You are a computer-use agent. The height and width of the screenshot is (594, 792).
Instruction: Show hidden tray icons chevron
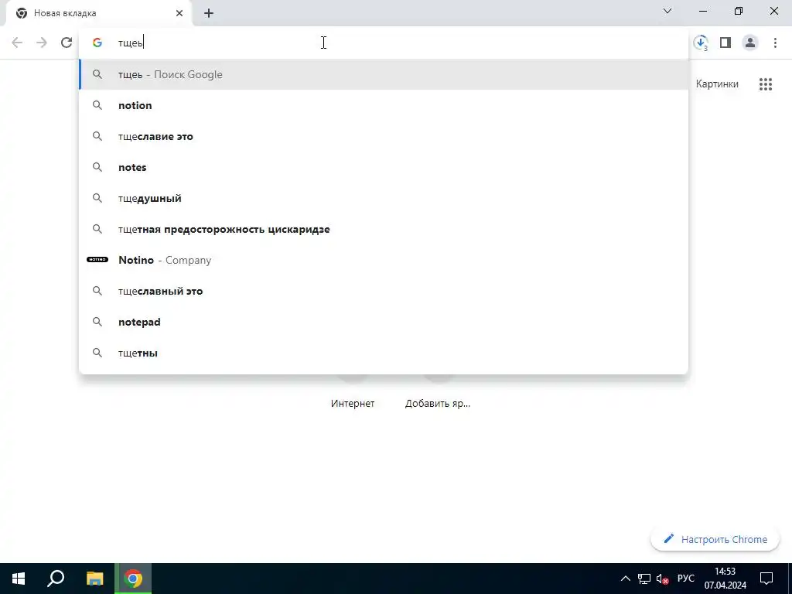click(x=625, y=579)
